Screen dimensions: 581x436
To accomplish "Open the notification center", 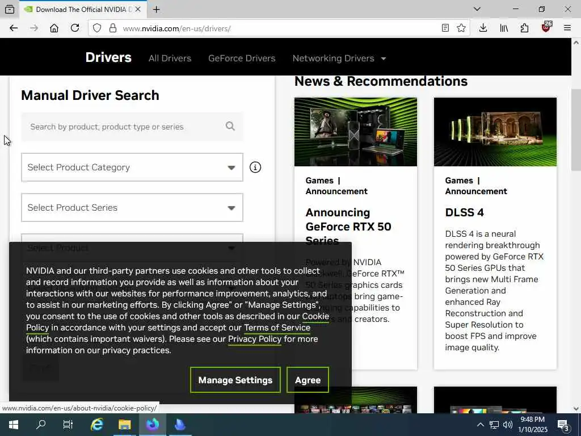I will (563, 425).
